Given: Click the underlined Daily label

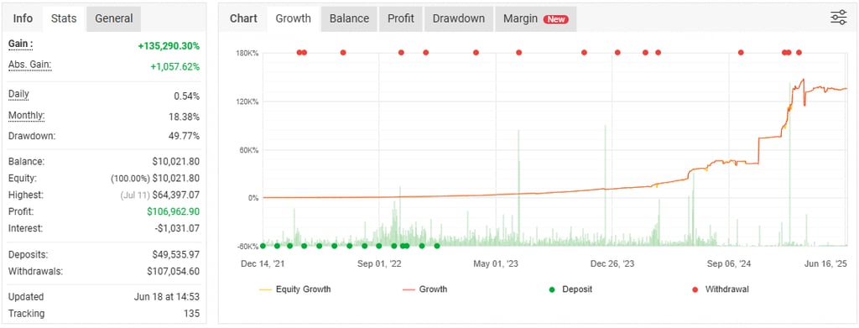Looking at the screenshot, I should 18,94.
